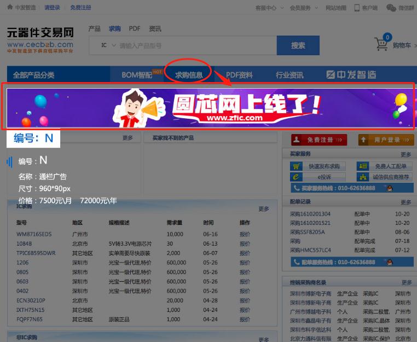Open the 采购1610201304 matching record
This screenshot has width=417, height=342.
click(310, 214)
